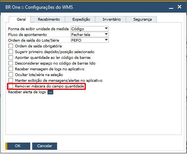187x154 pixels.
Task: Enable Desconsiderar espaço no código de barras lido
Action: tap(11, 63)
